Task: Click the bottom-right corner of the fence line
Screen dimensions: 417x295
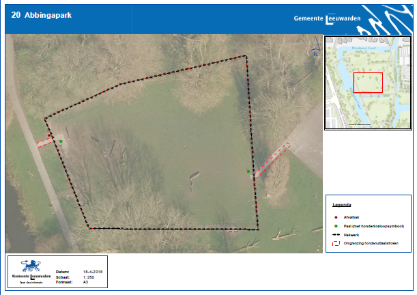Action: [x=258, y=229]
